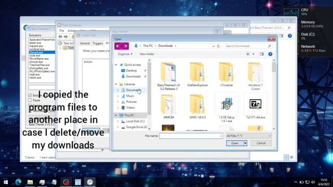Expand the Documents library node
The image size is (333, 187).
click(x=118, y=90)
